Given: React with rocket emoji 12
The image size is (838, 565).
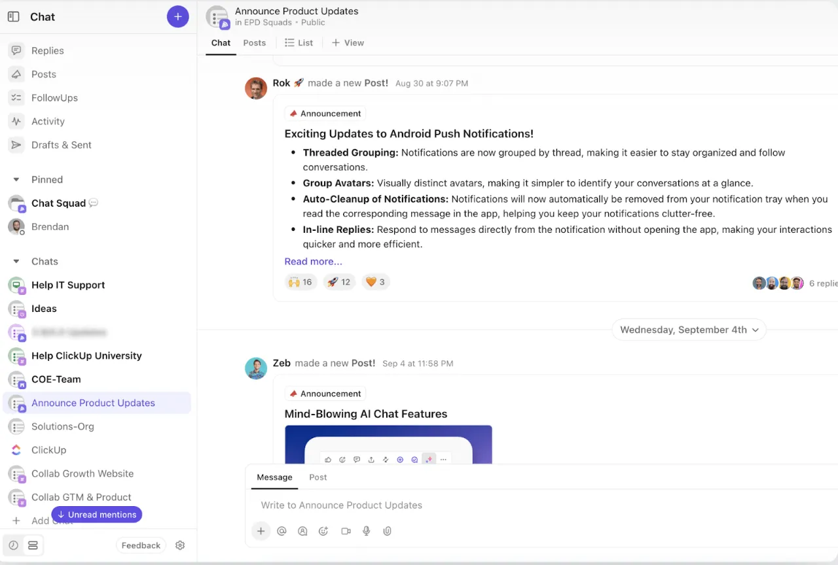Looking at the screenshot, I should (x=339, y=282).
